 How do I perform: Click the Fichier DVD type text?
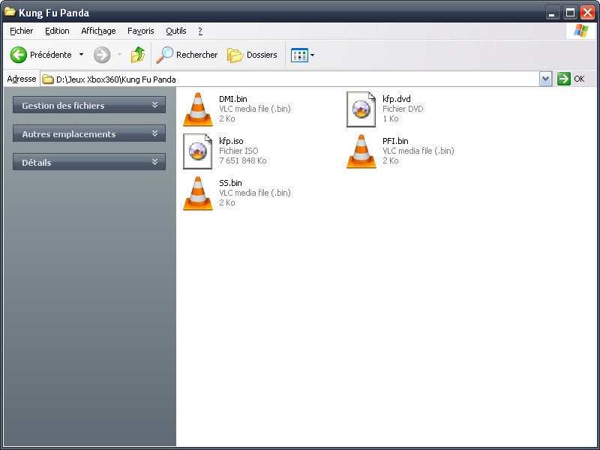(403, 109)
